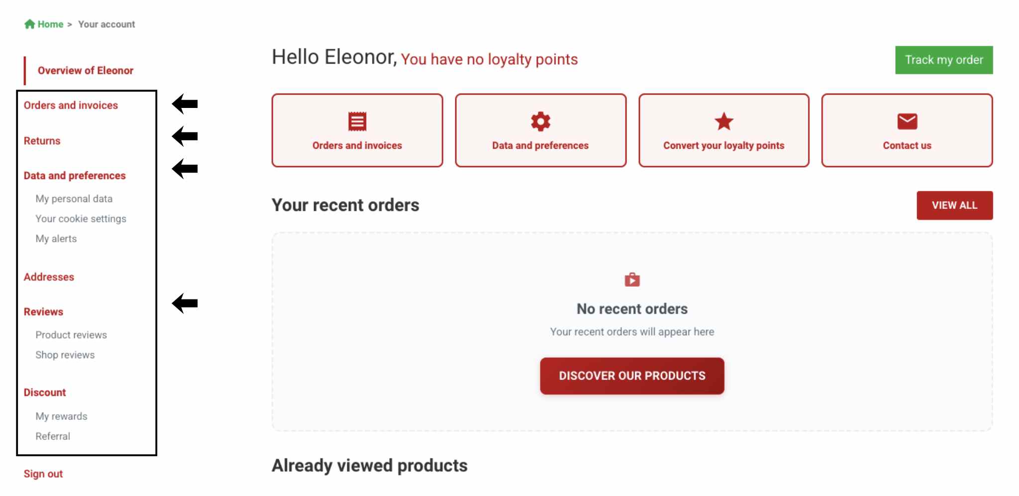Viewport: 1019px width, 496px height.
Task: Open the Home breadcrumb link
Action: coord(50,24)
